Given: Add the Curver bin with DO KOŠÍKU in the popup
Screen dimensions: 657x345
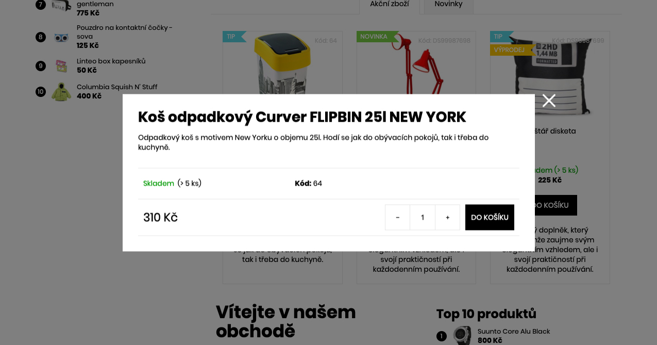Looking at the screenshot, I should (x=490, y=218).
